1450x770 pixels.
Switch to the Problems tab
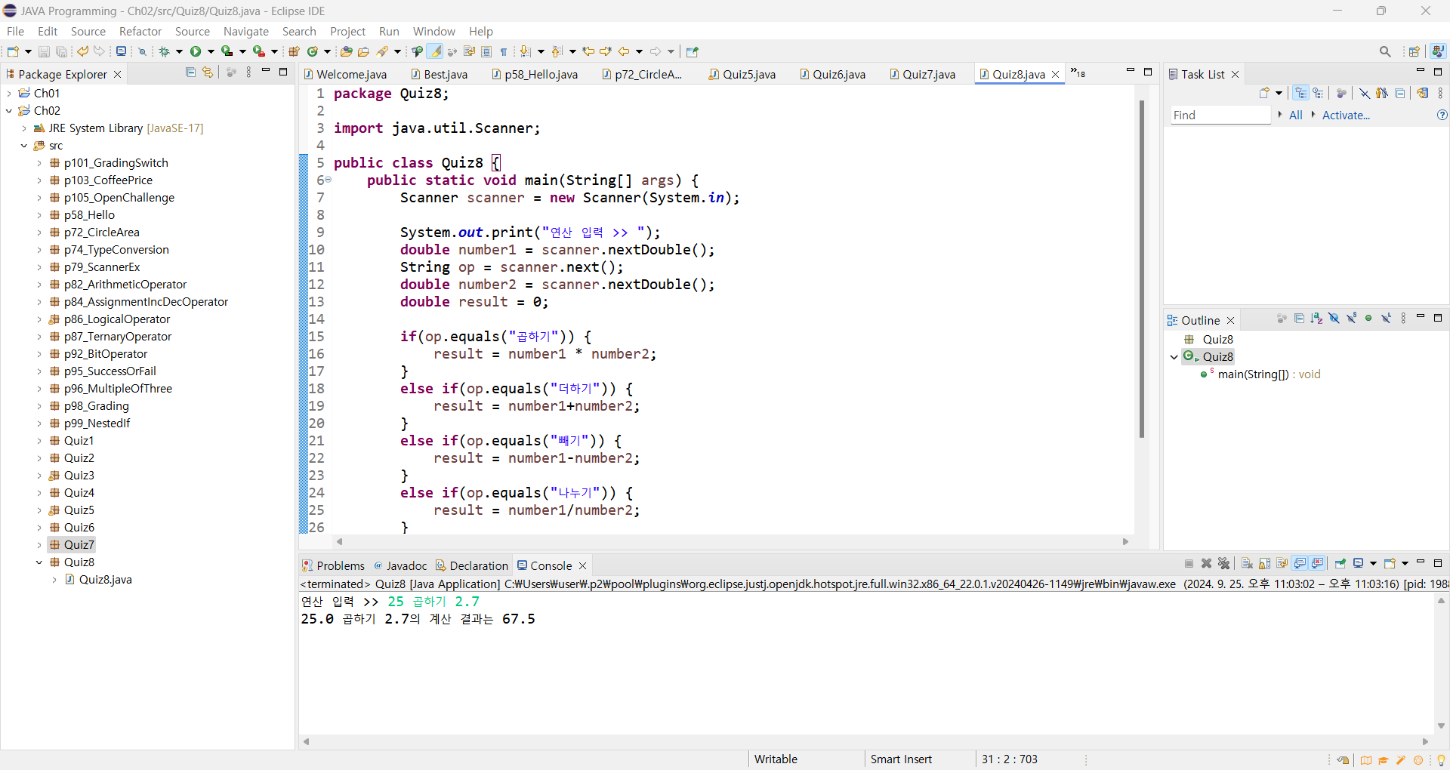point(333,565)
